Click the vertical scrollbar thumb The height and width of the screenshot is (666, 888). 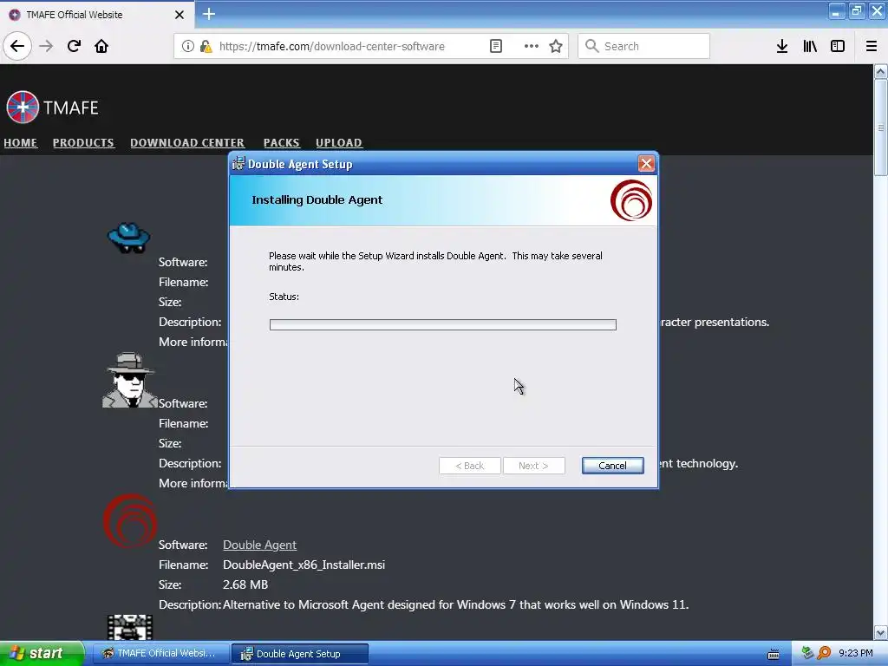tap(881, 127)
